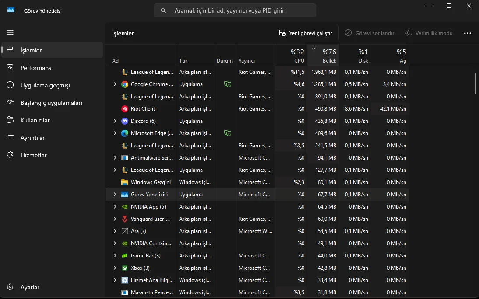Click the NVIDIA App process icon
Screen dimensions: 479x299
pos(125,207)
